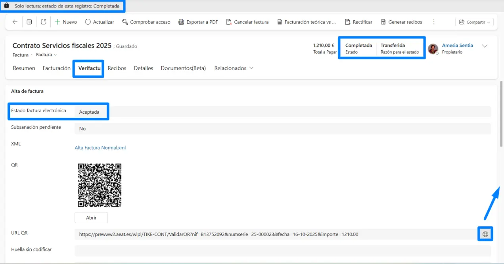Viewport: 504px width, 264px height.
Task: Open the Compartir share dropdown
Action: 474,22
